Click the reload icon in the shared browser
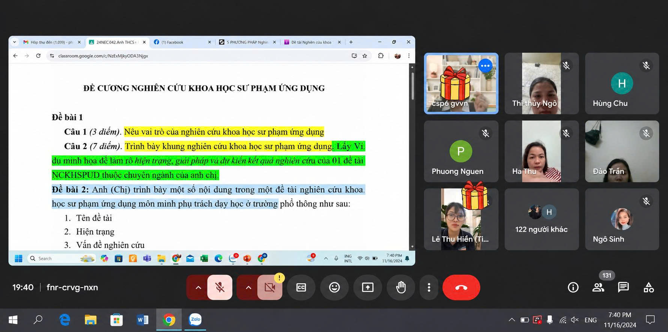The image size is (668, 332). coord(38,56)
